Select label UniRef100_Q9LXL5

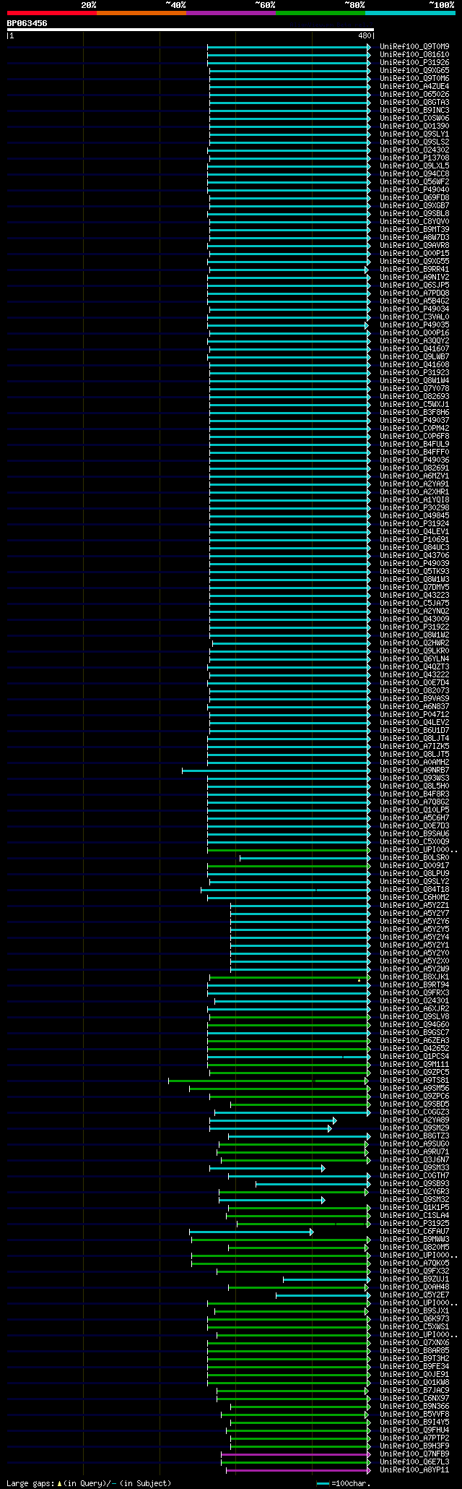click(x=414, y=166)
